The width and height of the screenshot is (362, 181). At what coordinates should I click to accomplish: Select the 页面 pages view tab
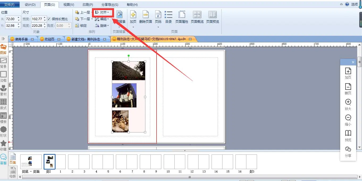(12, 158)
